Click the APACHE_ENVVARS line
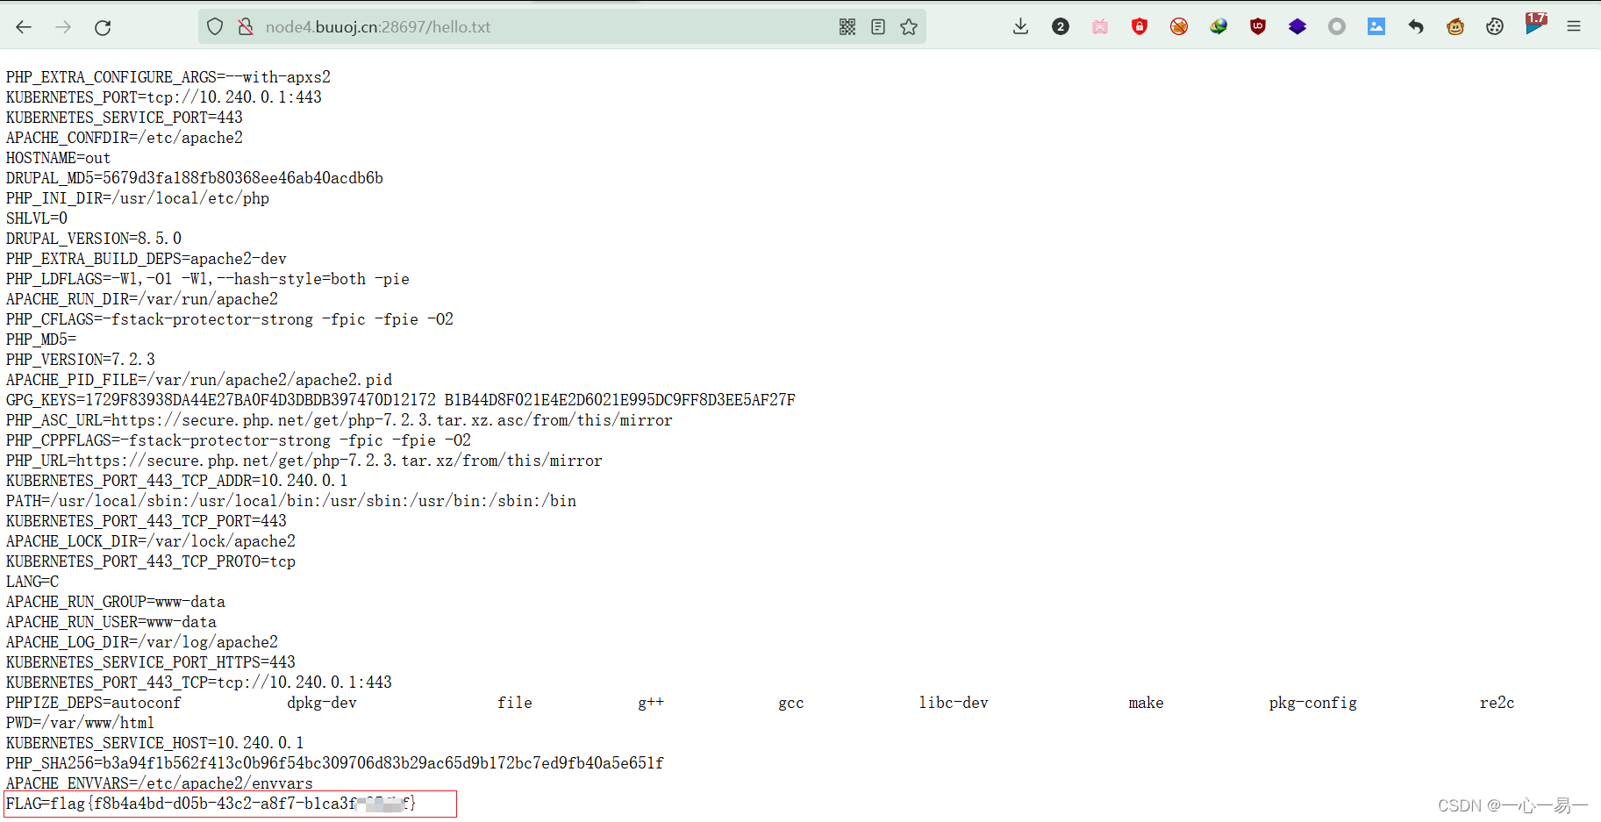Viewport: 1601px width, 822px height. 160,783
